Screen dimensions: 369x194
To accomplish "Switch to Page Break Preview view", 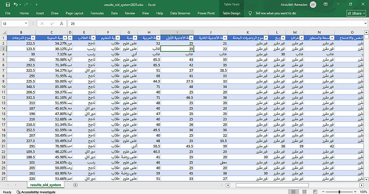I will (x=314, y=192).
